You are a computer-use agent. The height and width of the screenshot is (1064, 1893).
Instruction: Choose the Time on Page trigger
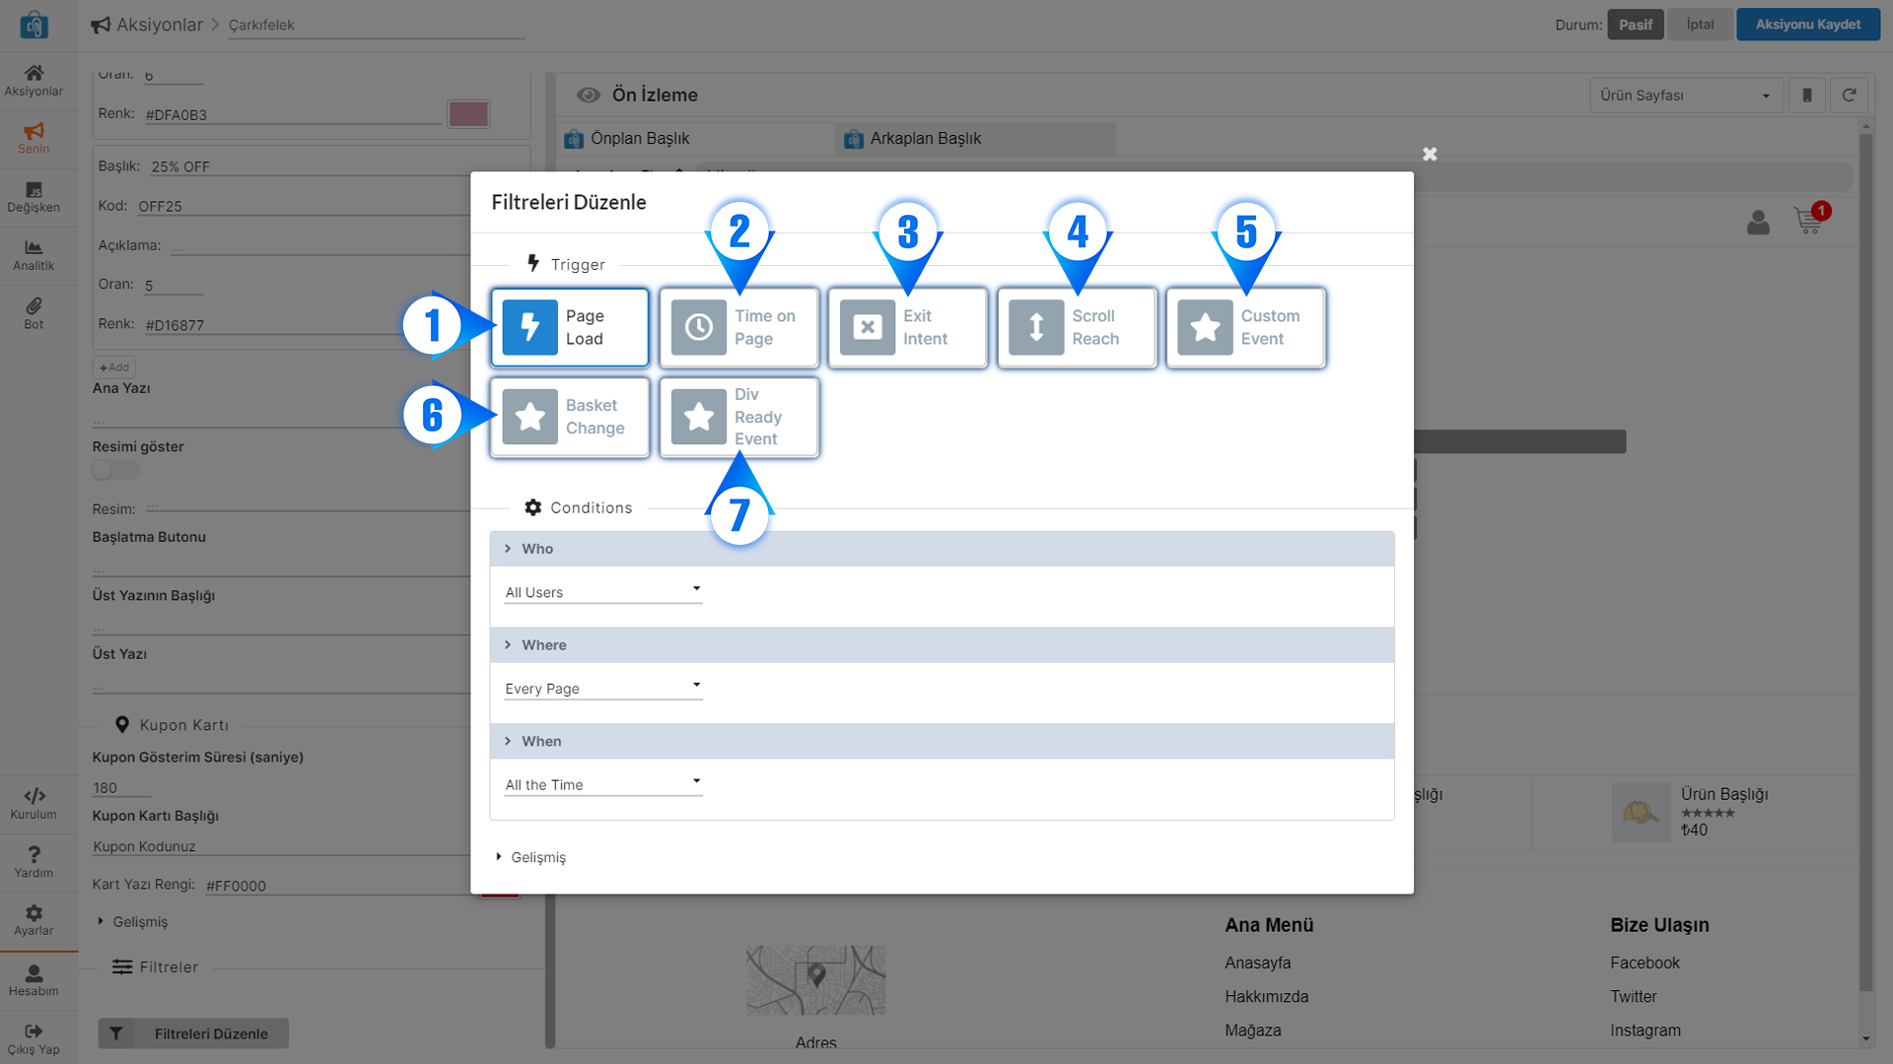(x=738, y=328)
